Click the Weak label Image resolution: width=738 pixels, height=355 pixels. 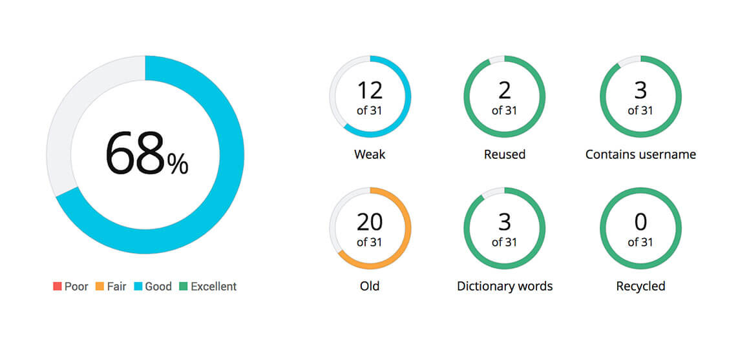click(x=370, y=155)
